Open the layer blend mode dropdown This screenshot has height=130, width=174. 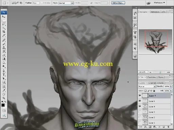click(147, 86)
